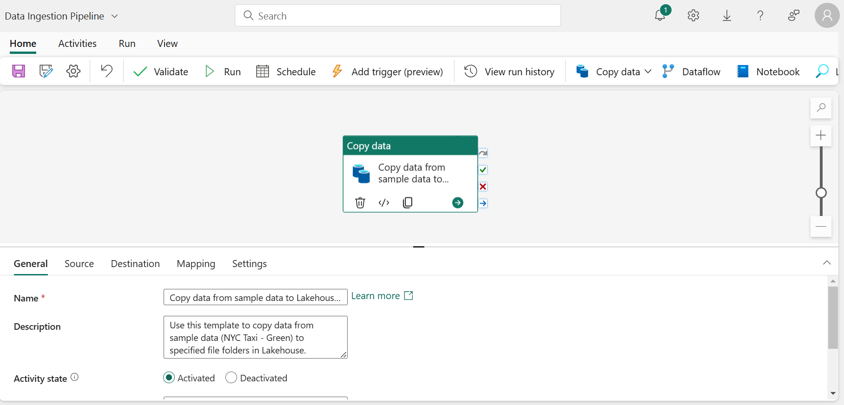Open notifications bell
This screenshot has height=405, width=844.
[x=660, y=15]
